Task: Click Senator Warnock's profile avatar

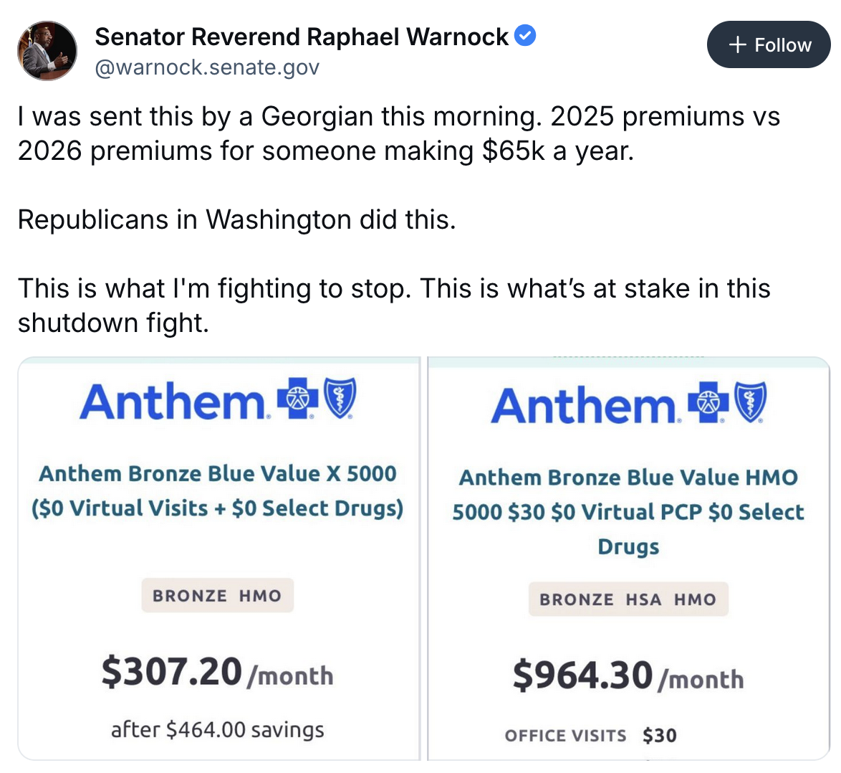Action: pyautogui.click(x=47, y=51)
